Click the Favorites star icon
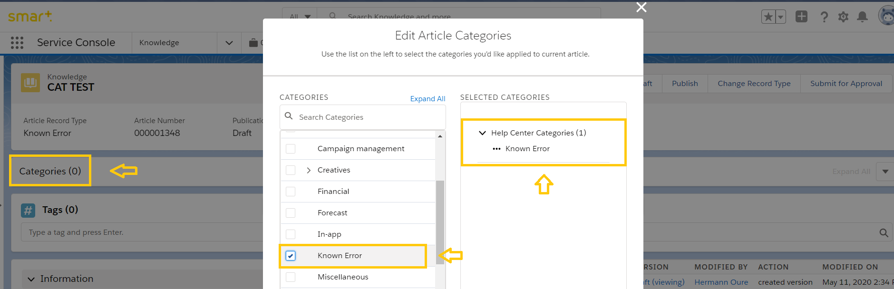Image resolution: width=894 pixels, height=289 pixels. pyautogui.click(x=768, y=17)
